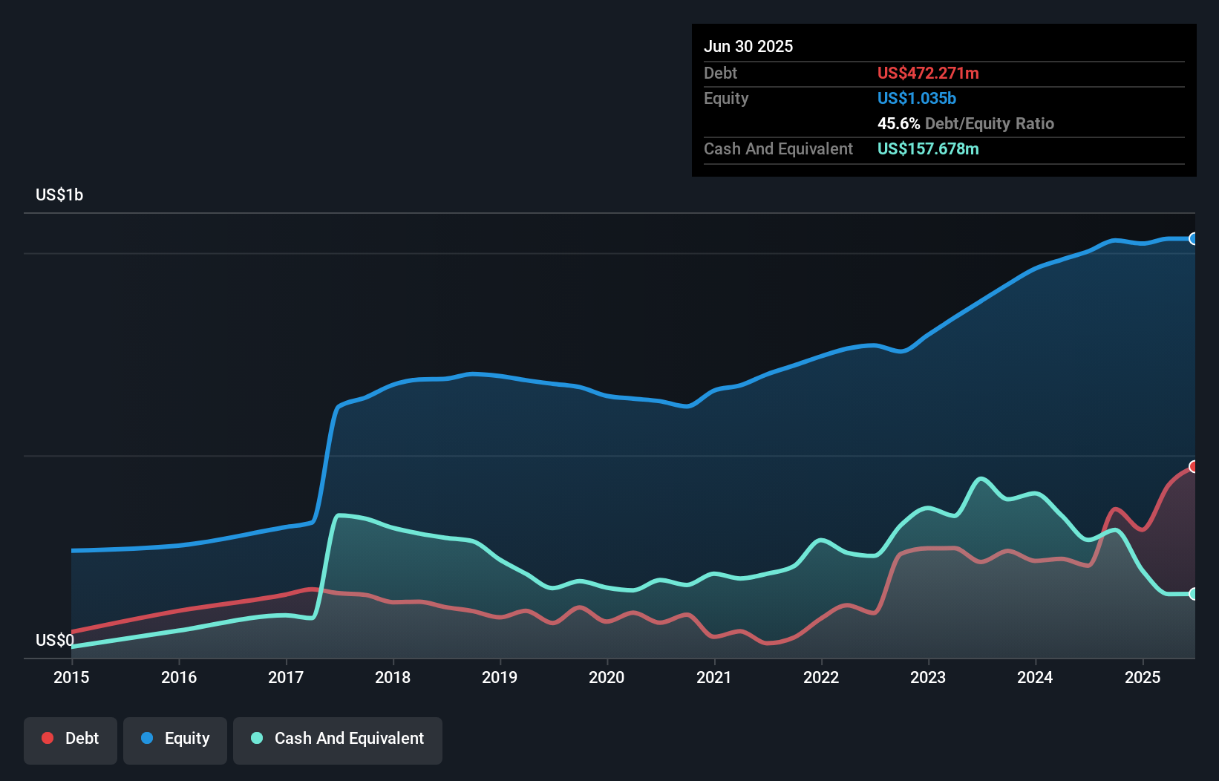The height and width of the screenshot is (781, 1219).
Task: Click the US$472.271m debt value in tooltip
Action: point(928,73)
